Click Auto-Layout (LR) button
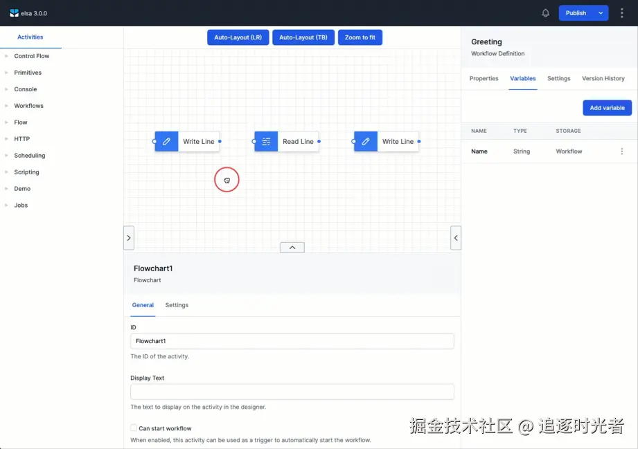638x449 pixels. coord(238,37)
